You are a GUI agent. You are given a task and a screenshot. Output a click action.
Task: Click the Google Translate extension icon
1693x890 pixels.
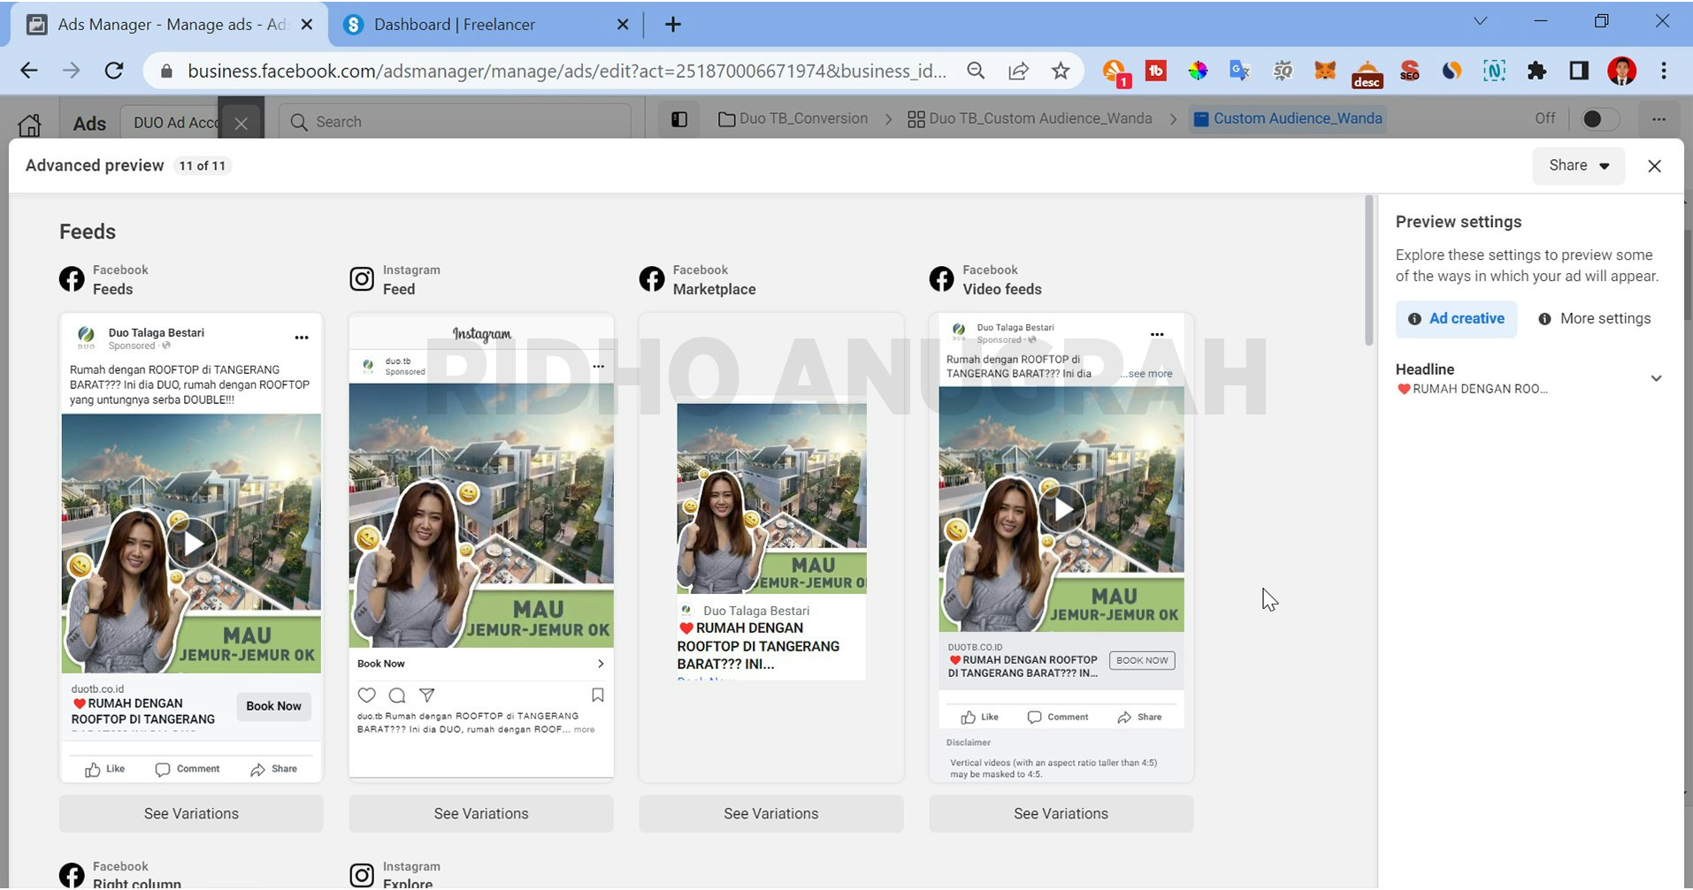(x=1239, y=71)
